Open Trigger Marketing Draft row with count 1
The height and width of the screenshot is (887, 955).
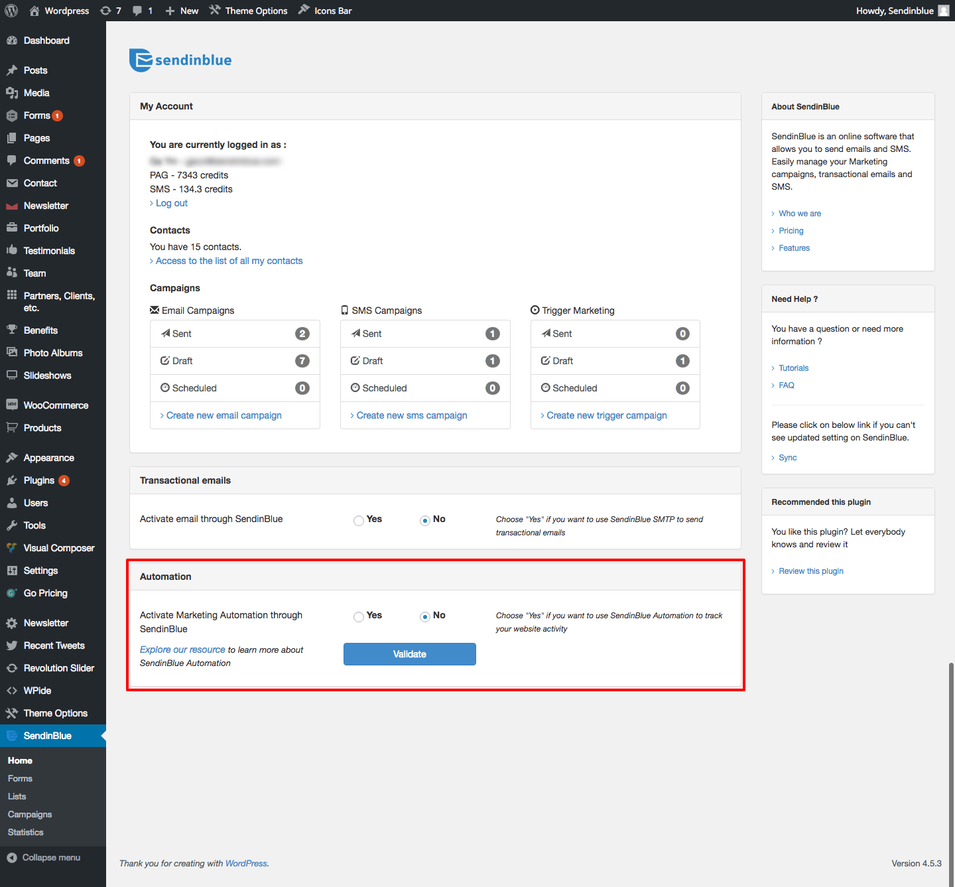click(x=615, y=361)
